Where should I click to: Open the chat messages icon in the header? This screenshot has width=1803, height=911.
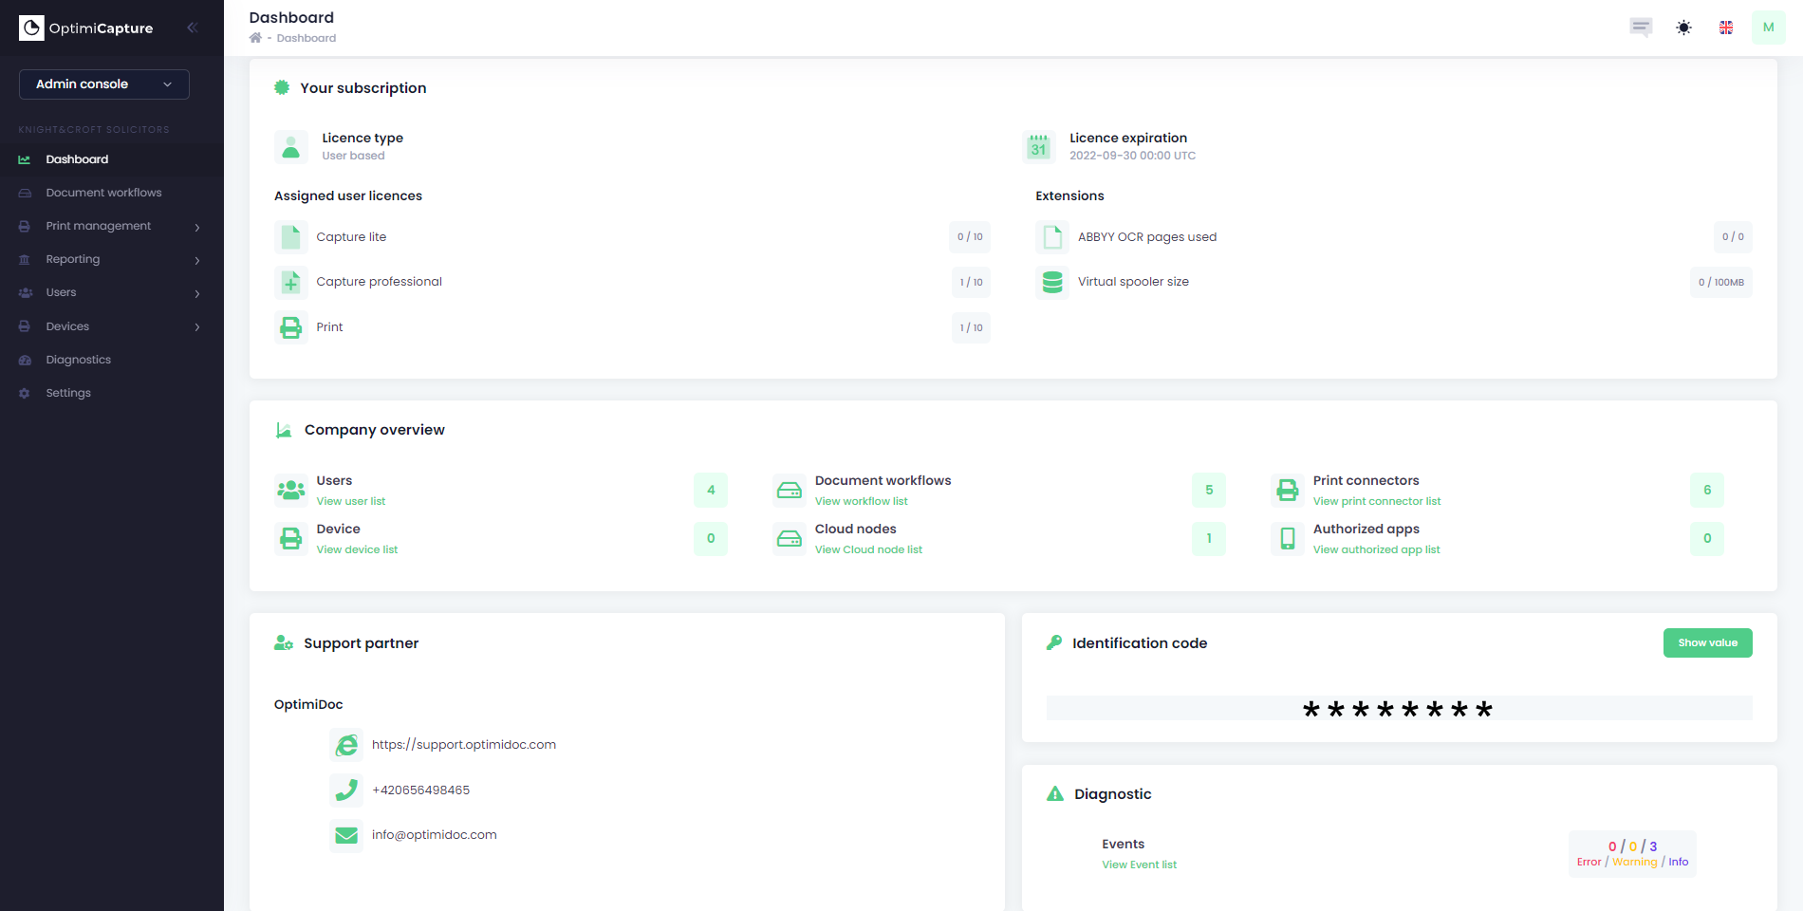point(1641,28)
